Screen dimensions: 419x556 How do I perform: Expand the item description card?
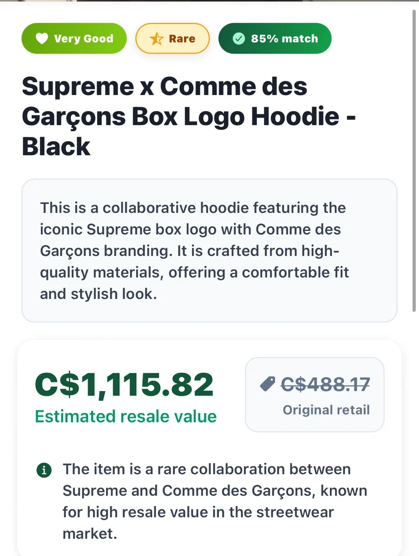[209, 251]
